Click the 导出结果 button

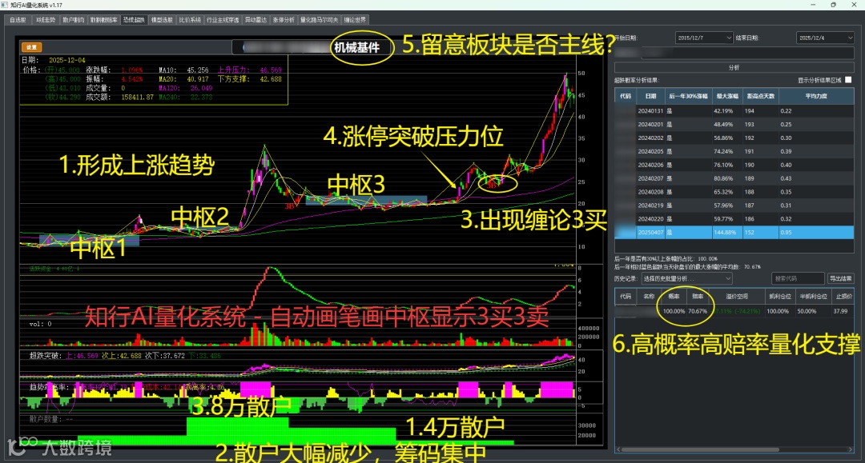840,278
